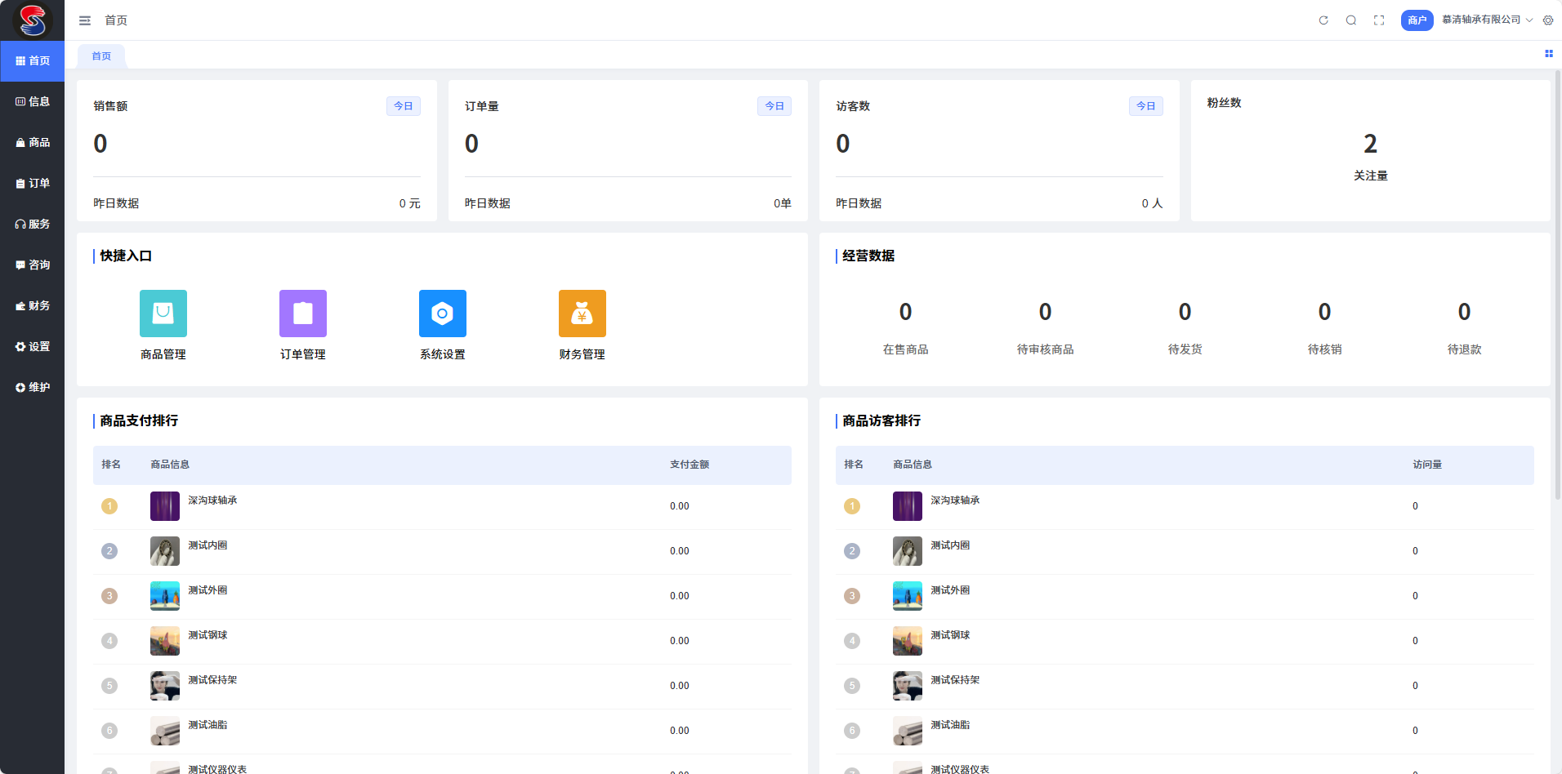Open 财务 in the sidebar menu

[x=33, y=305]
